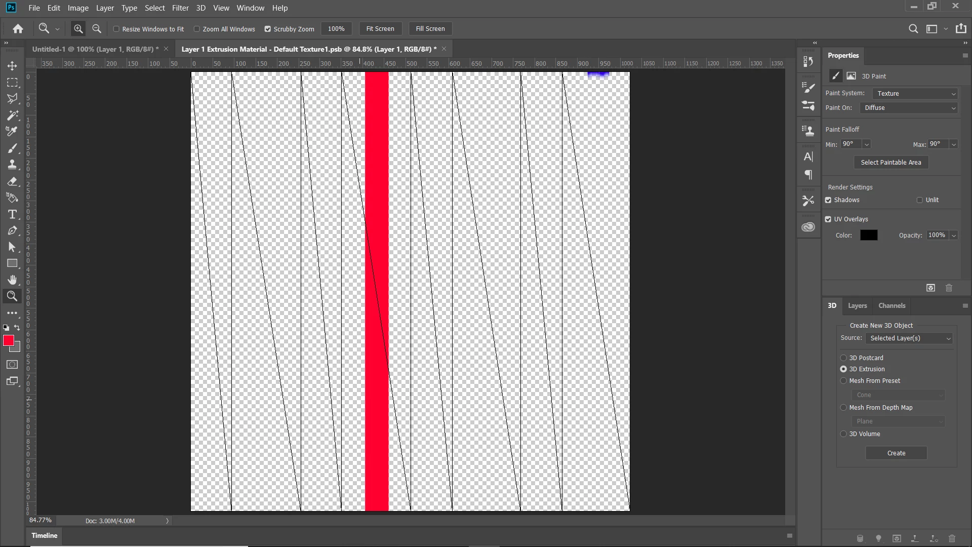Select the Eraser tool

(x=12, y=181)
